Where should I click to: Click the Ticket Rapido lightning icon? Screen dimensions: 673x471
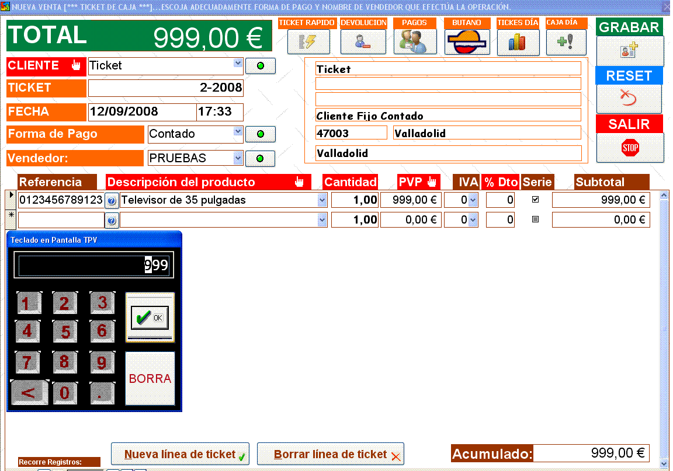pos(308,42)
